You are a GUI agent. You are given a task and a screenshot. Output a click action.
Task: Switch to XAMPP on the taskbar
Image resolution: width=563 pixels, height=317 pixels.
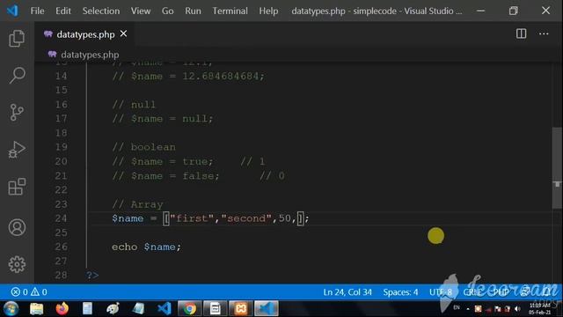[240, 309]
